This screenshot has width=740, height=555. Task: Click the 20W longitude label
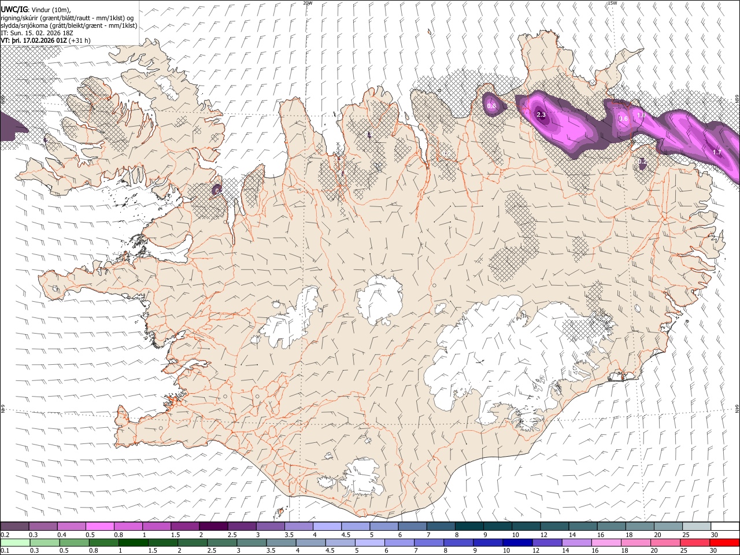308,3
